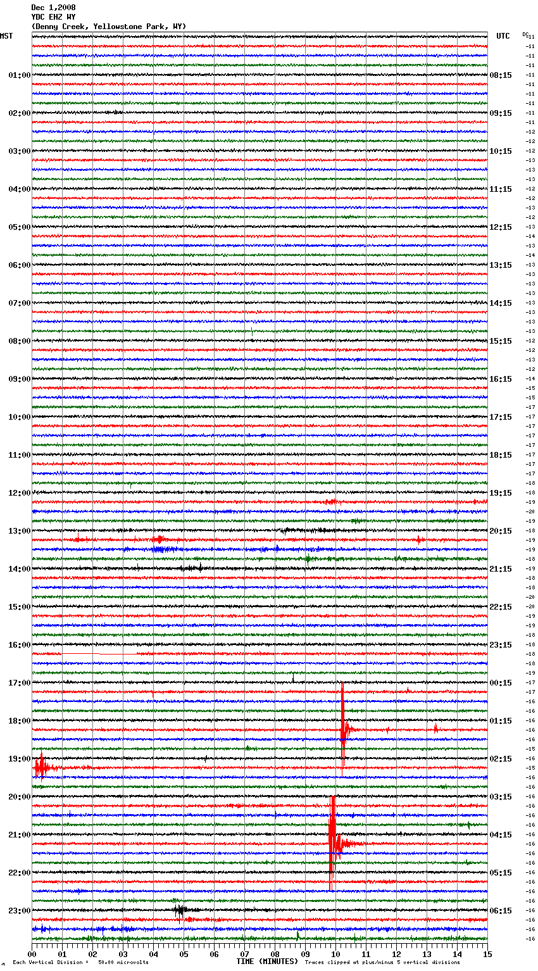This screenshot has height=971, width=538.
Task: Select the 01:00 MST time label
Action: 20,75
